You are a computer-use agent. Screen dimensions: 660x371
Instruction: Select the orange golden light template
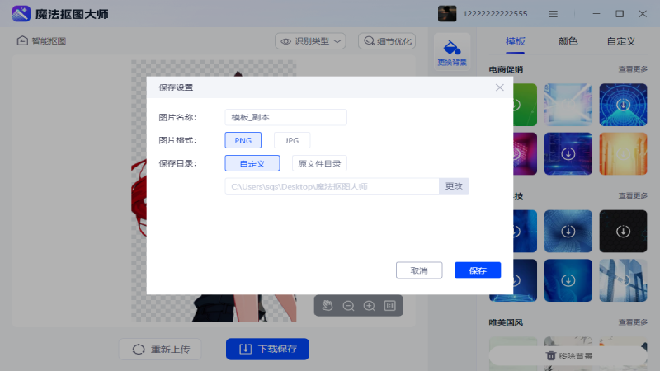[x=623, y=154]
